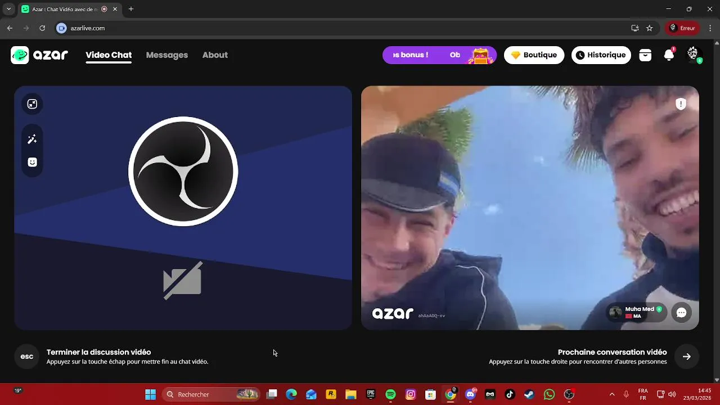Click the Azar logo in the header
This screenshot has width=720, height=405.
(39, 55)
